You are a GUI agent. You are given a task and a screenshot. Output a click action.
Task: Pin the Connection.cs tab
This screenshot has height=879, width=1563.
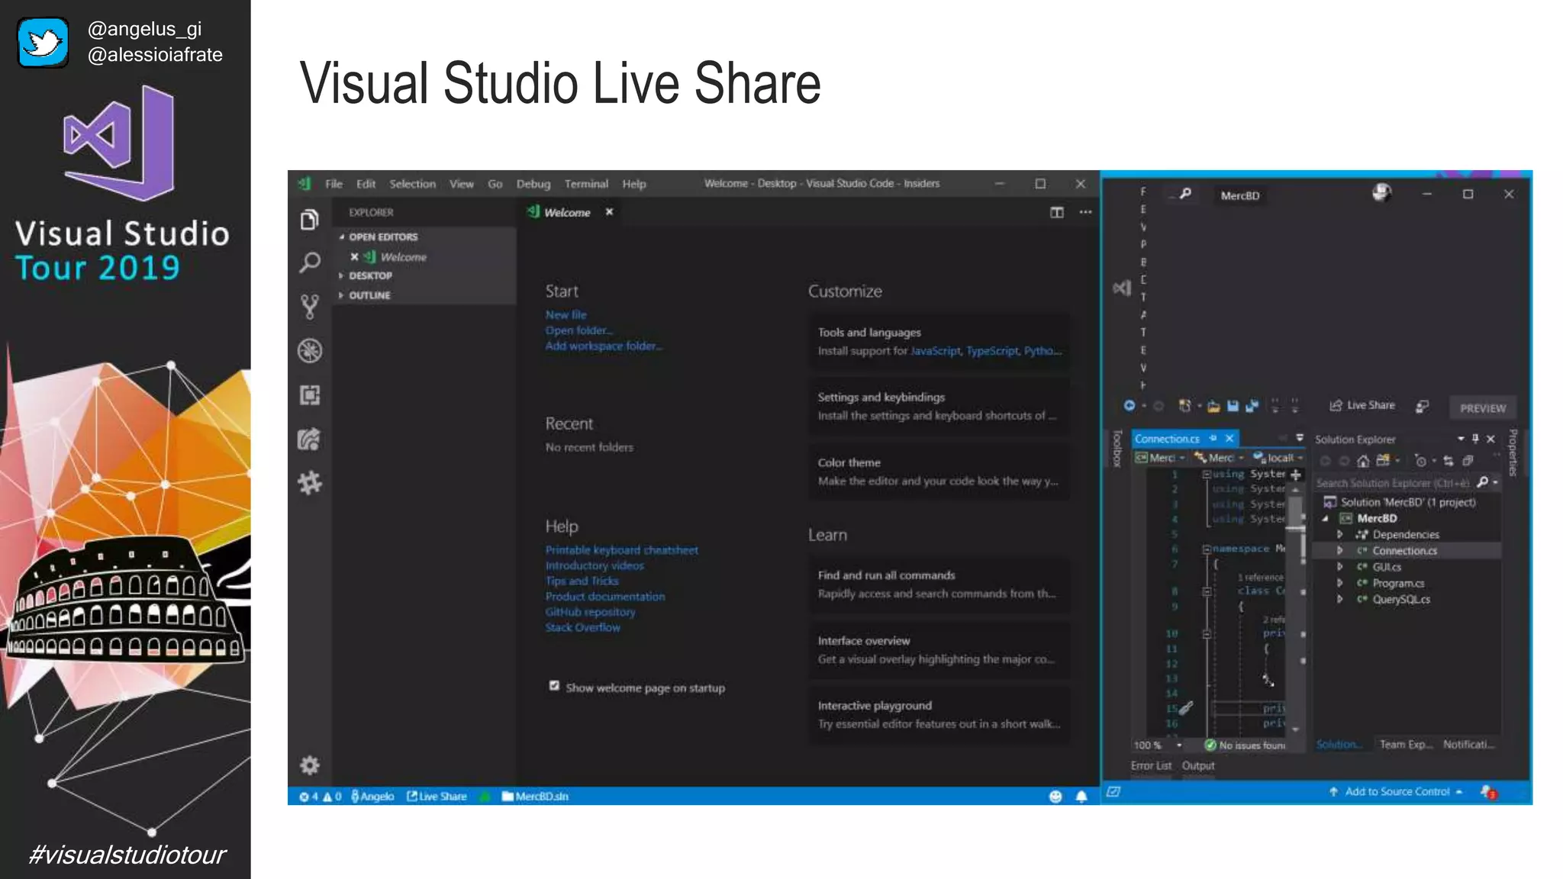(x=1213, y=438)
